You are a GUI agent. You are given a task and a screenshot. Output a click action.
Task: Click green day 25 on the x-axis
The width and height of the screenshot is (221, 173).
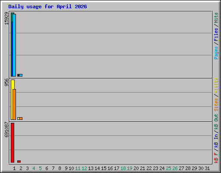pos(168,168)
